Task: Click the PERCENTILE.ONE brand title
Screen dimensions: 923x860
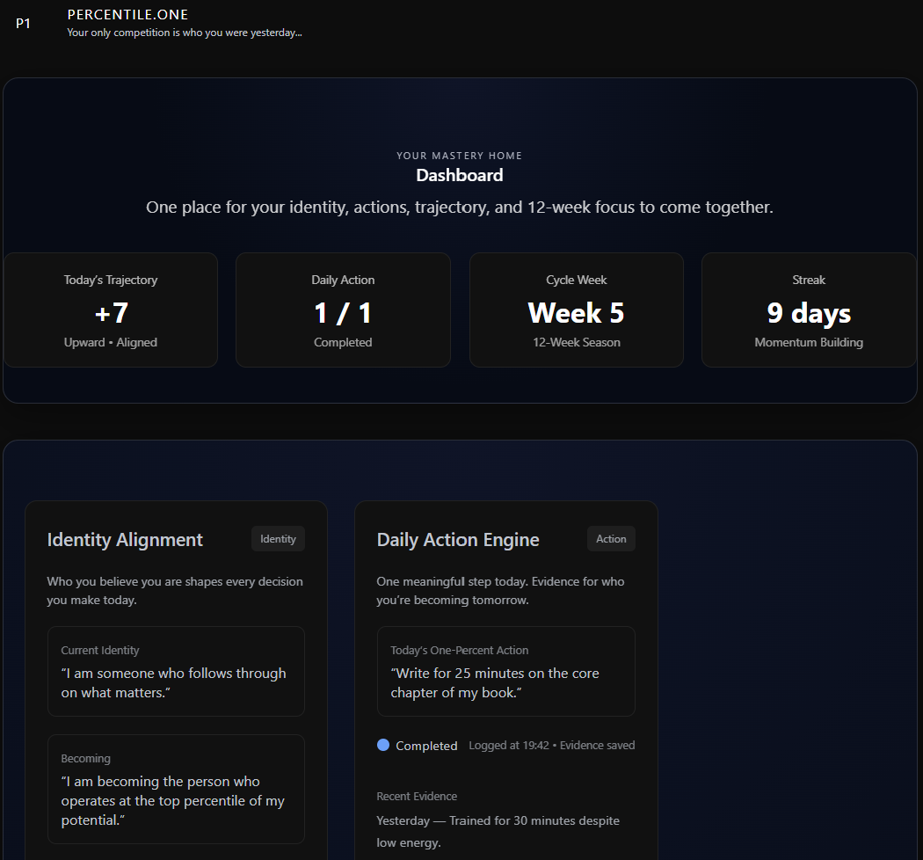Action: click(x=127, y=15)
